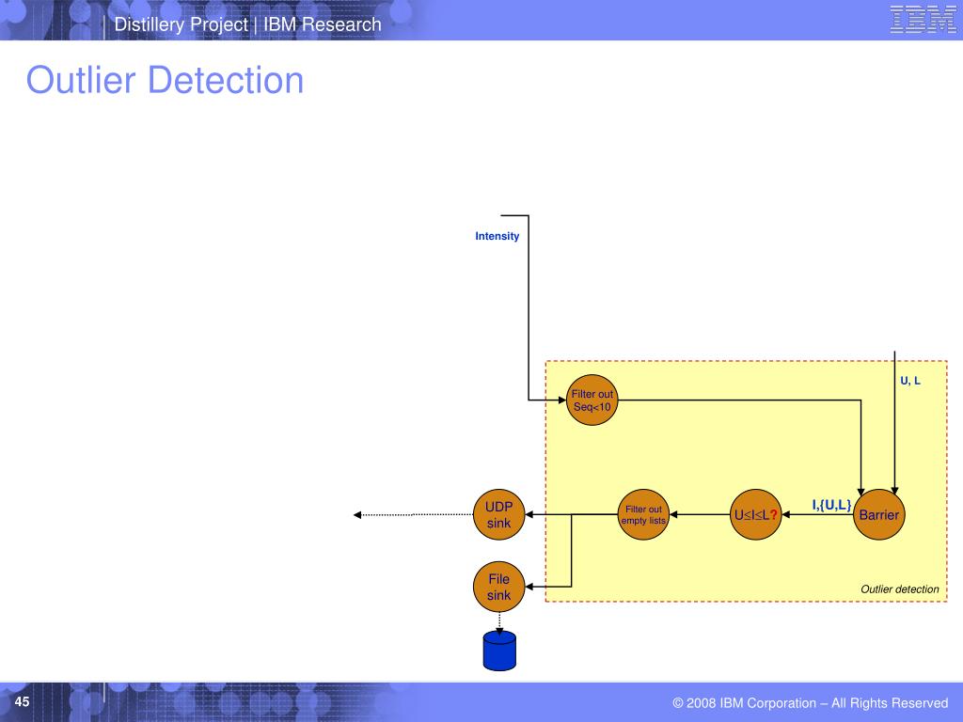Click the I,{U,L} edge label
963x722 pixels.
(x=831, y=505)
